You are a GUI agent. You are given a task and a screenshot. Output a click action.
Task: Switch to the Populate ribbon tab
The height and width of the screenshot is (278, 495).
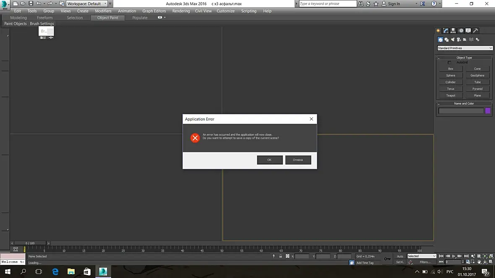coord(140,18)
